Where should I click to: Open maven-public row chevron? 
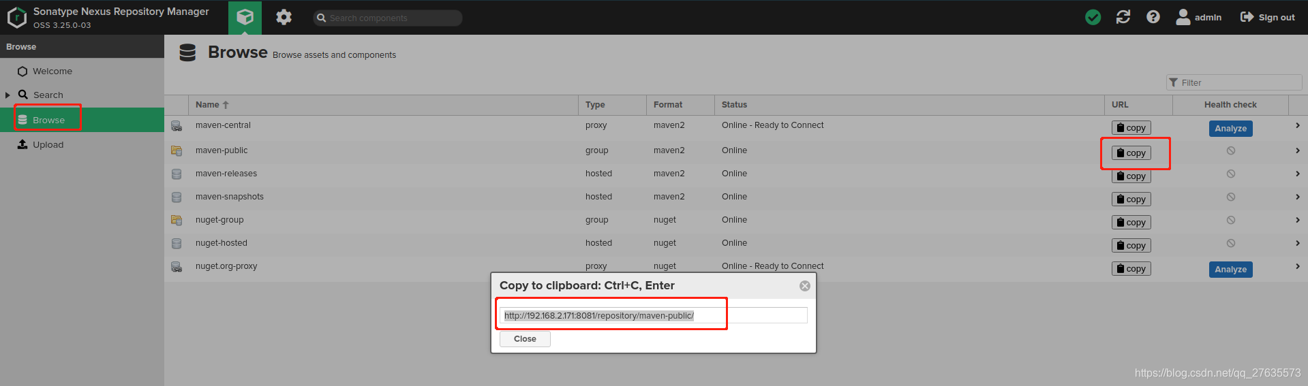click(x=1297, y=150)
